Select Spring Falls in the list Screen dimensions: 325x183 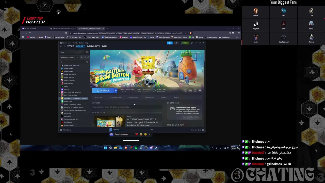click(x=68, y=101)
